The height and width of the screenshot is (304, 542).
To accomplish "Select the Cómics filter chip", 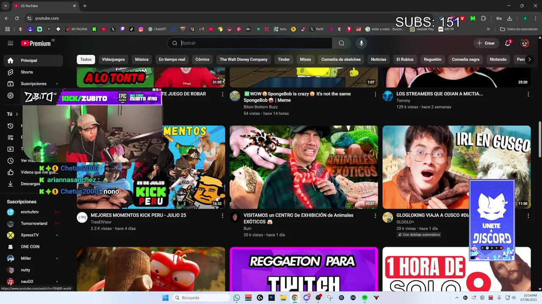I will [202, 60].
